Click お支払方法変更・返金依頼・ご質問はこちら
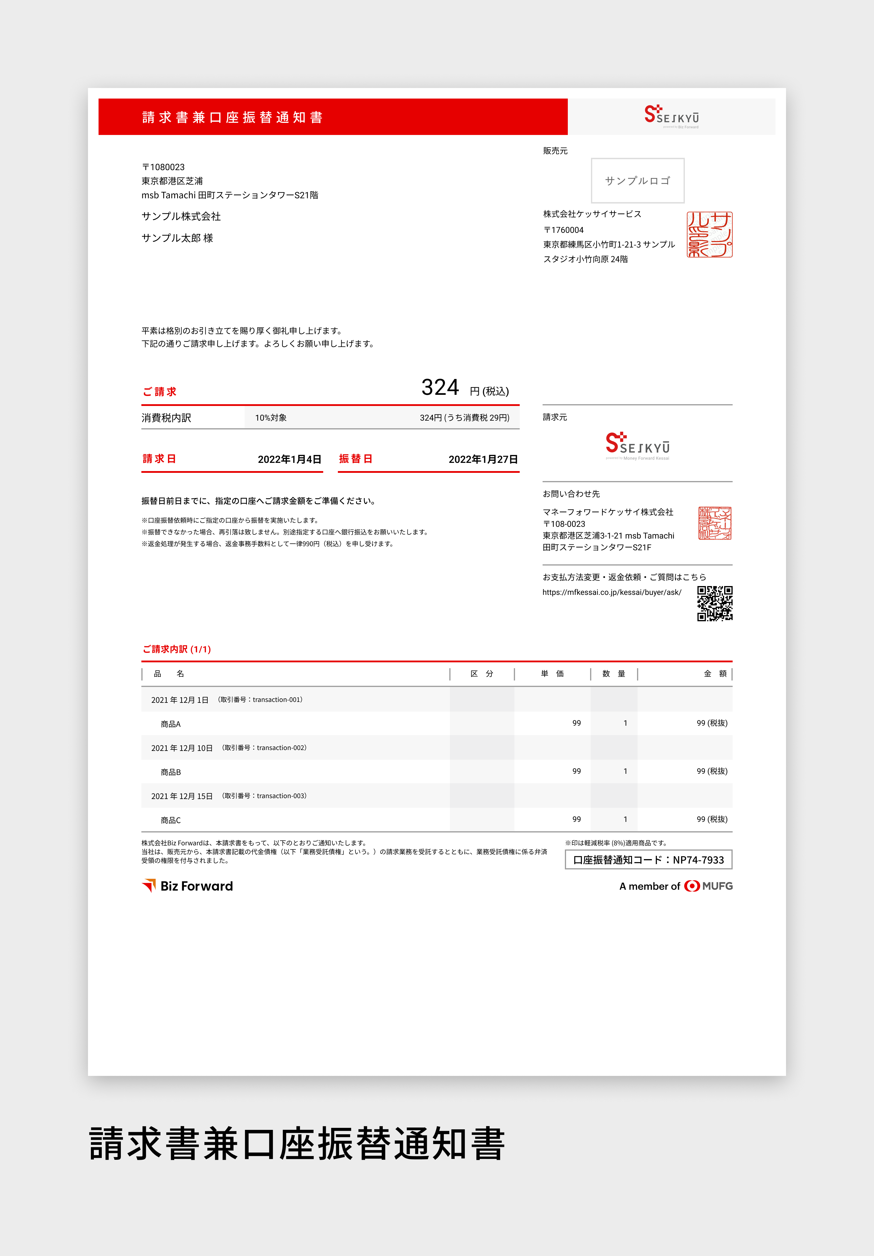874x1256 pixels. click(625, 577)
